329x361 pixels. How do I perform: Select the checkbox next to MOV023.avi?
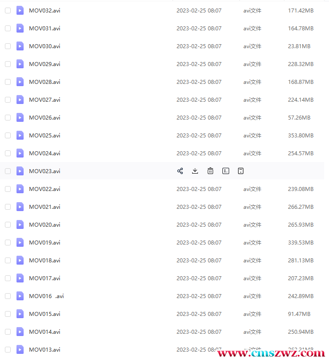[8, 171]
